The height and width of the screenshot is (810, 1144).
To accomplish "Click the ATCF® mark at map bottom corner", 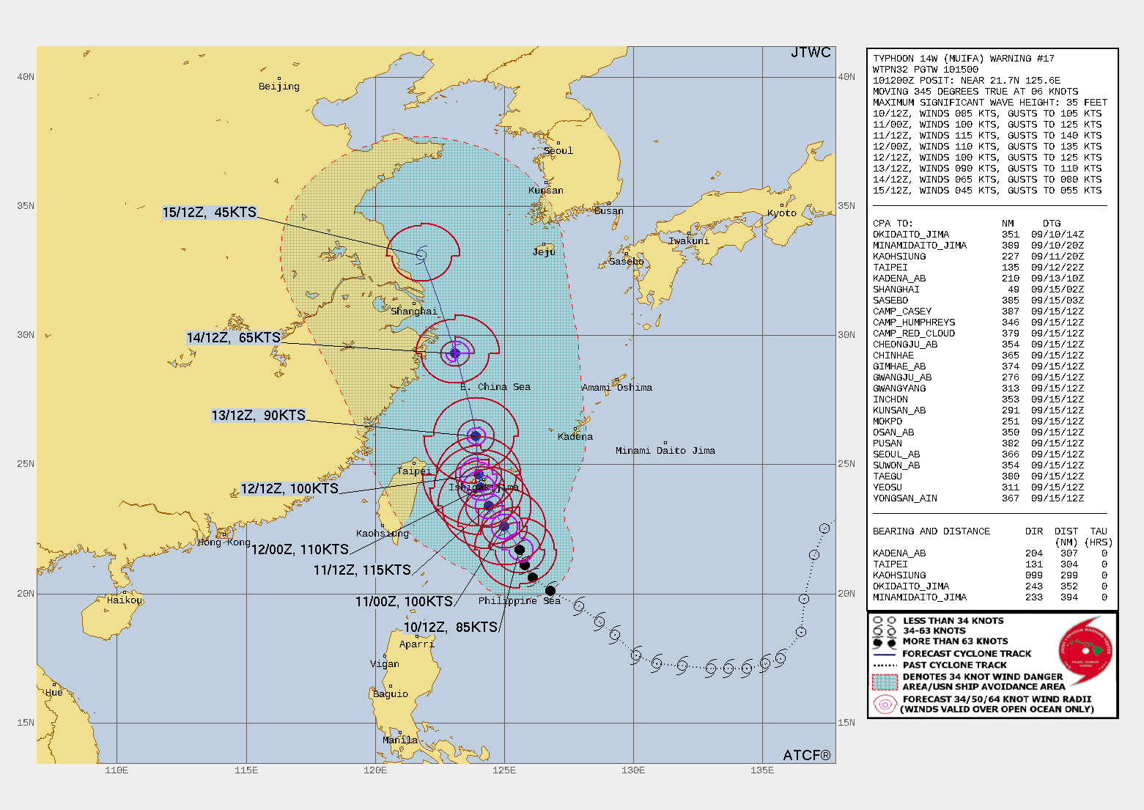I will 807,755.
